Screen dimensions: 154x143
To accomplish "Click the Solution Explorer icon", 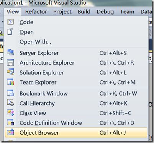I will pos(10,72).
